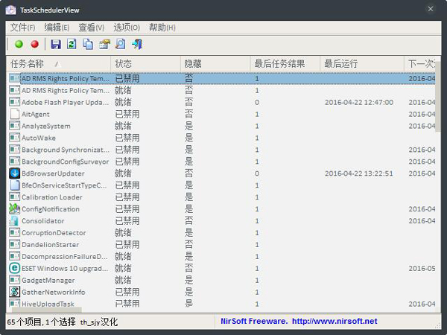This screenshot has width=447, height=335.
Task: Sort by 状态 column header
Action: tap(146, 64)
